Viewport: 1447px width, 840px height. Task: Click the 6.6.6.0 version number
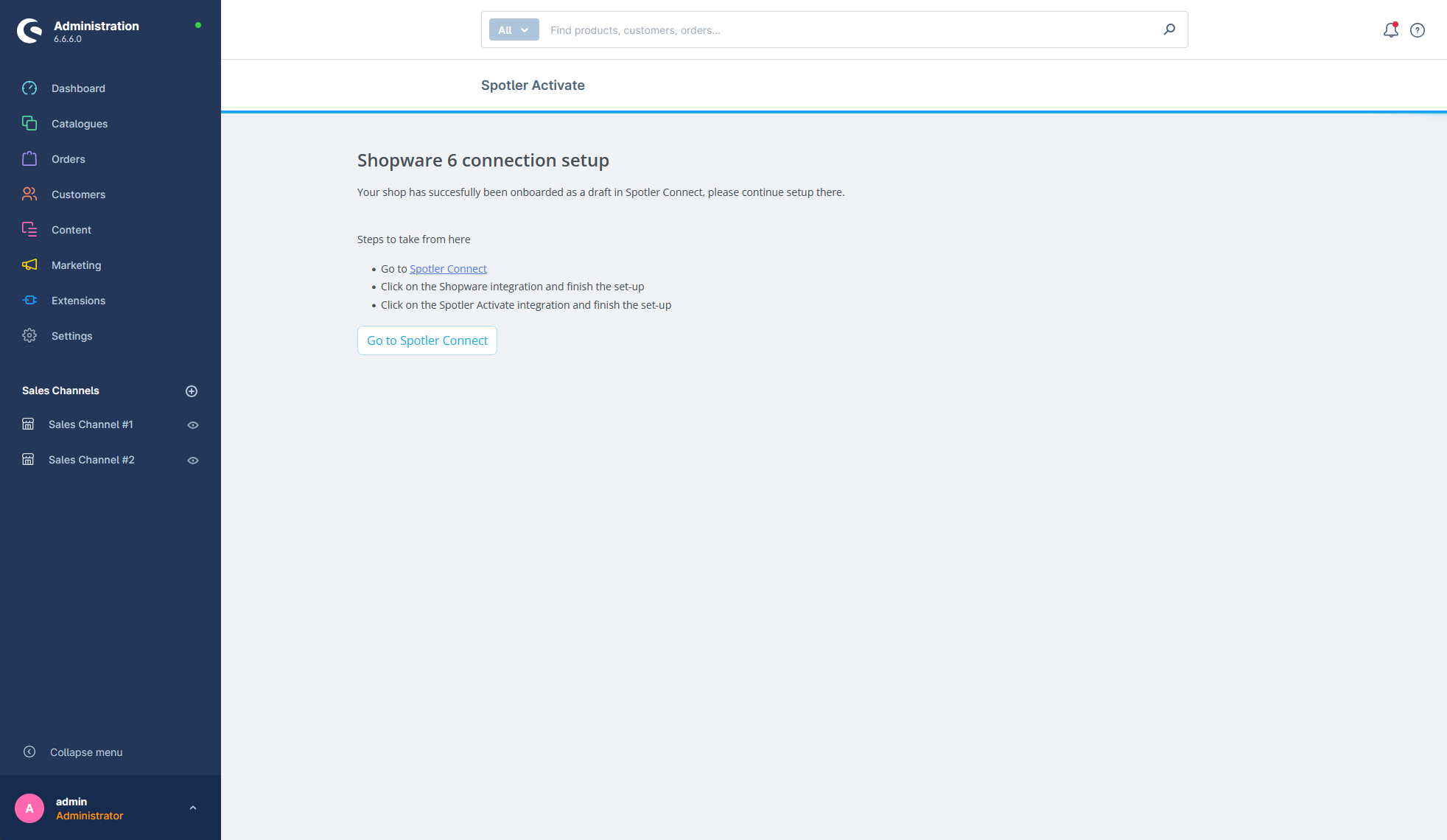coord(68,39)
